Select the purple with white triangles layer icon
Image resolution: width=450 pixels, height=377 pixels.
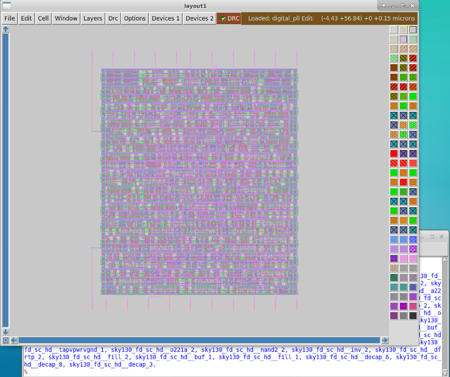click(x=413, y=249)
